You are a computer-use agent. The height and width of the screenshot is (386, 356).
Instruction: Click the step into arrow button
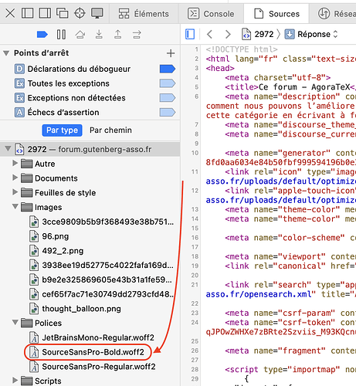point(99,35)
